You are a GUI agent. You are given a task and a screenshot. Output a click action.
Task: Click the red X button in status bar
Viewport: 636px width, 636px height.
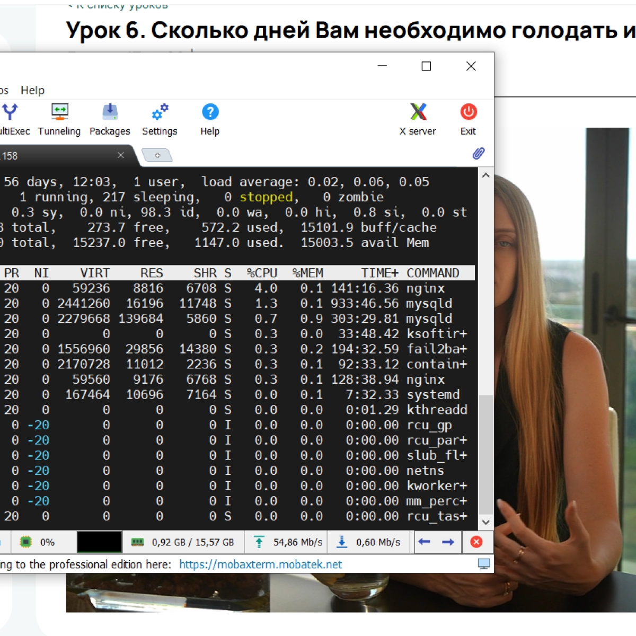pos(476,542)
